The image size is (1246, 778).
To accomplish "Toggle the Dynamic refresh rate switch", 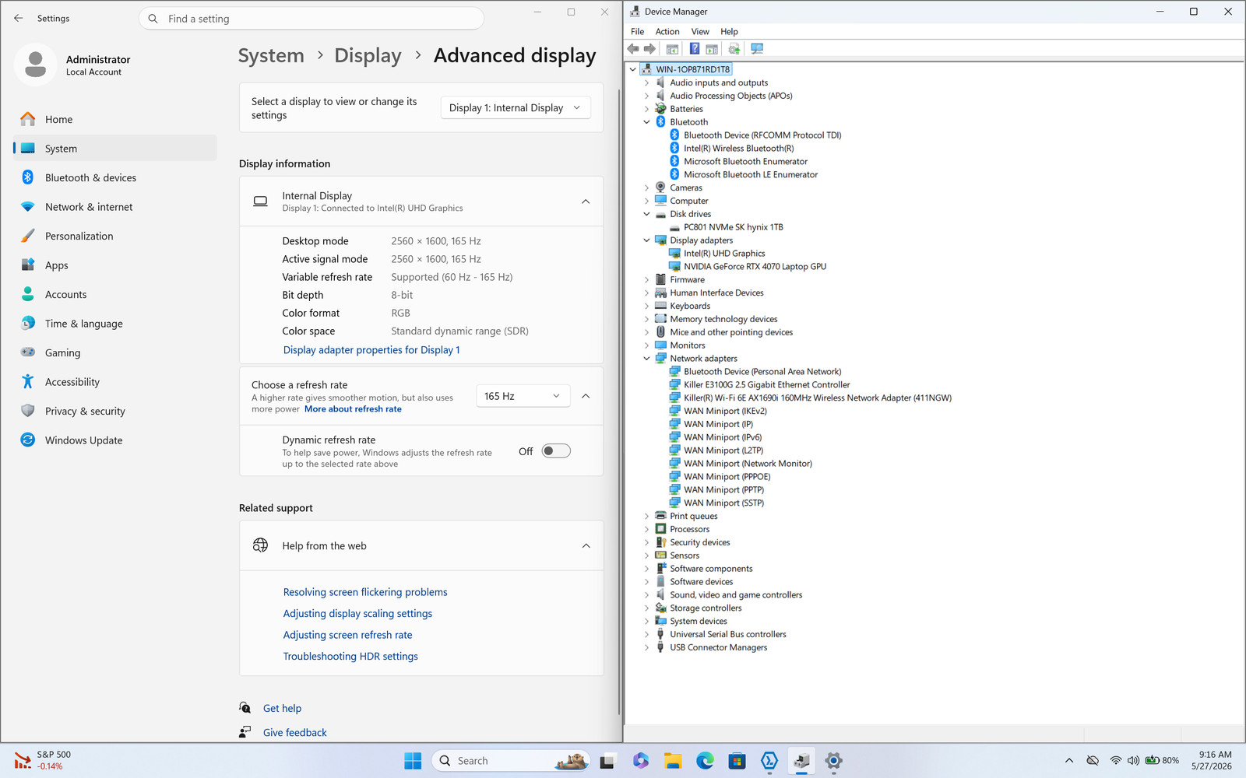I will point(556,451).
